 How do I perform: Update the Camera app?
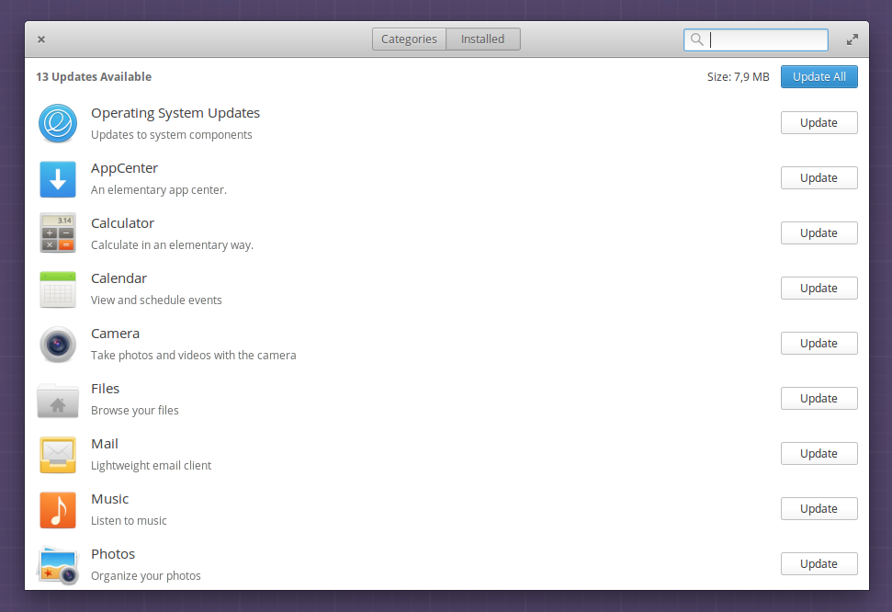coord(819,344)
